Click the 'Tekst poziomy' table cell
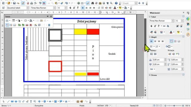 87,21
